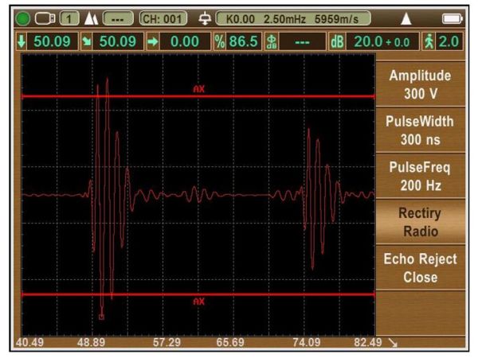The height and width of the screenshot is (358, 478).
Task: Click the 48.89 range axis label
Action: (x=91, y=342)
